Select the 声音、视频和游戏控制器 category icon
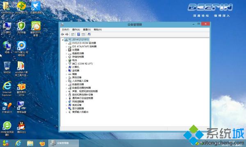This screenshot has height=147, width=246. click(70, 91)
